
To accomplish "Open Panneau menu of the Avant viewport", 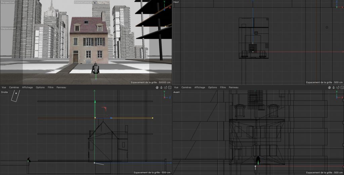I will pos(234,87).
